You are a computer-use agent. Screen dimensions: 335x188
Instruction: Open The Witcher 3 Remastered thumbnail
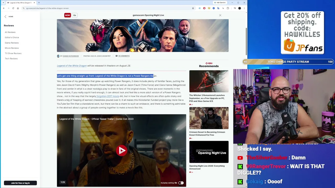tap(209, 81)
